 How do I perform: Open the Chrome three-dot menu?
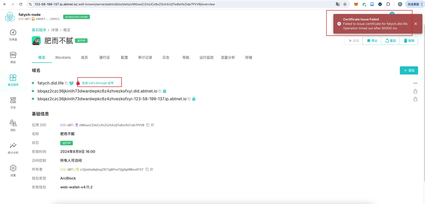click(422, 4)
